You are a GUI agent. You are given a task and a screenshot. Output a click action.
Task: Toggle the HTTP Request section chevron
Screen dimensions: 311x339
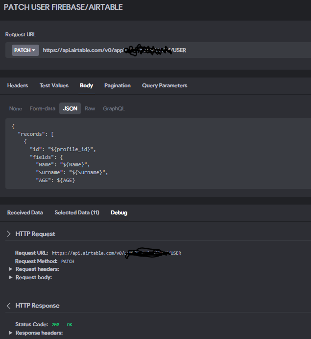[9, 234]
